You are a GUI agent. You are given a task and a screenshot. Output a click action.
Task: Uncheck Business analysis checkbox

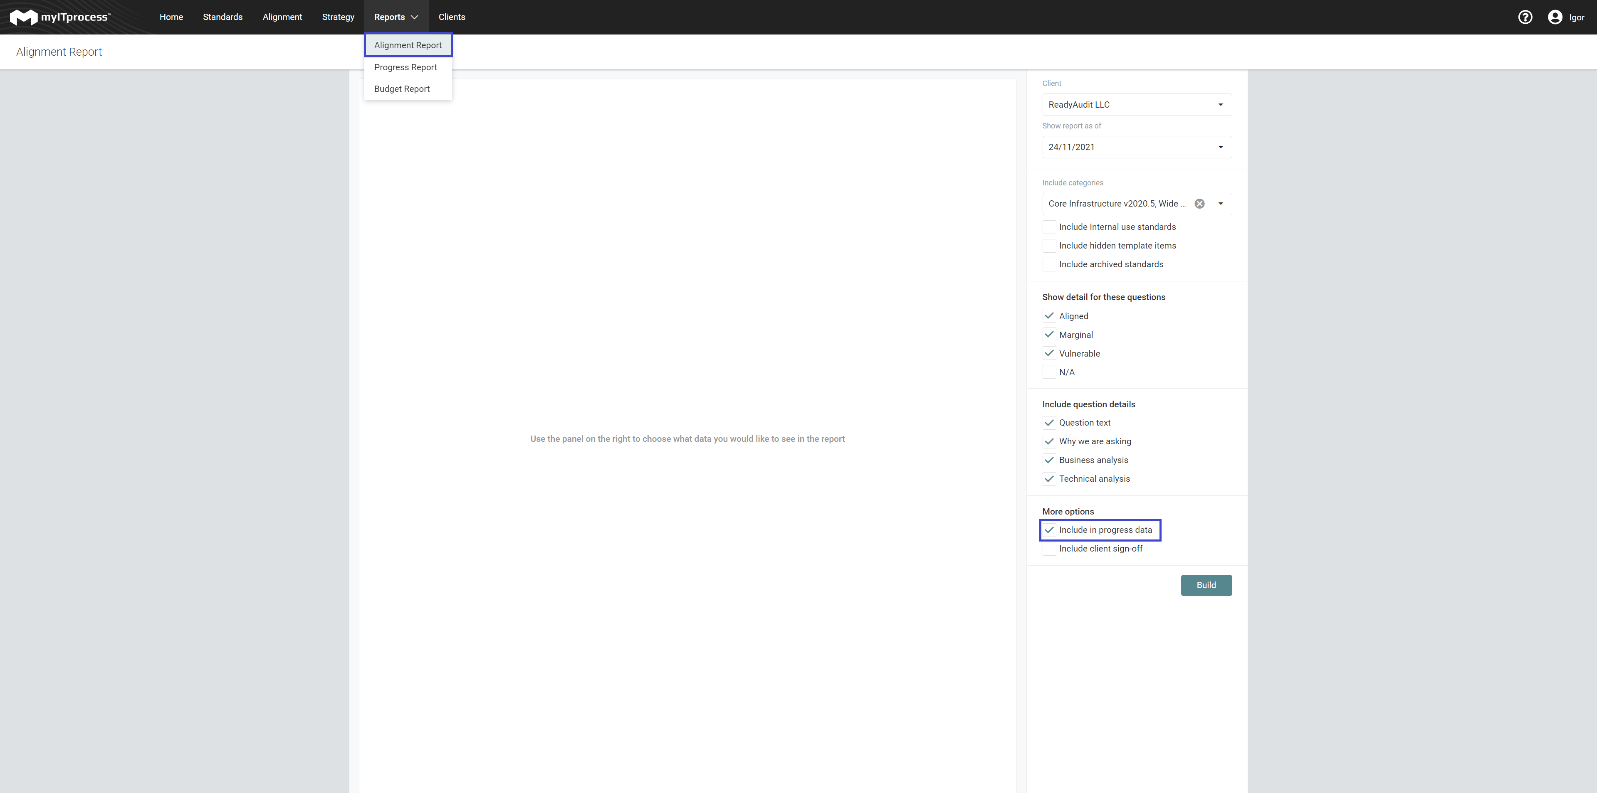(x=1049, y=461)
